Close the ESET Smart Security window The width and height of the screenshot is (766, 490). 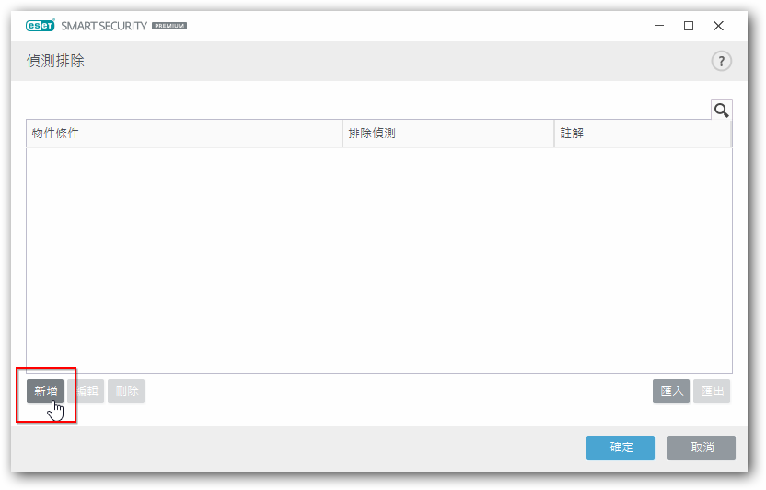718,26
